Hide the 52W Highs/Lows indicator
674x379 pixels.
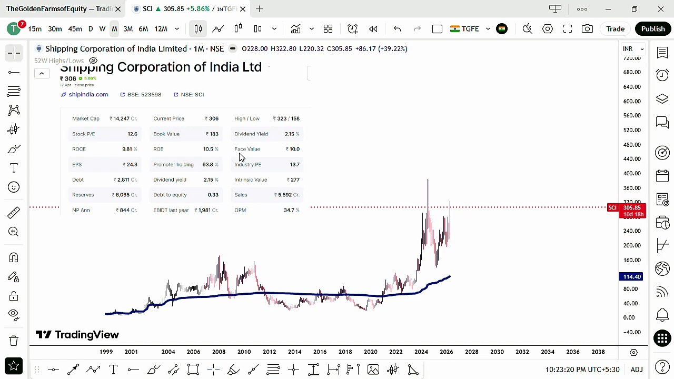pyautogui.click(x=93, y=61)
